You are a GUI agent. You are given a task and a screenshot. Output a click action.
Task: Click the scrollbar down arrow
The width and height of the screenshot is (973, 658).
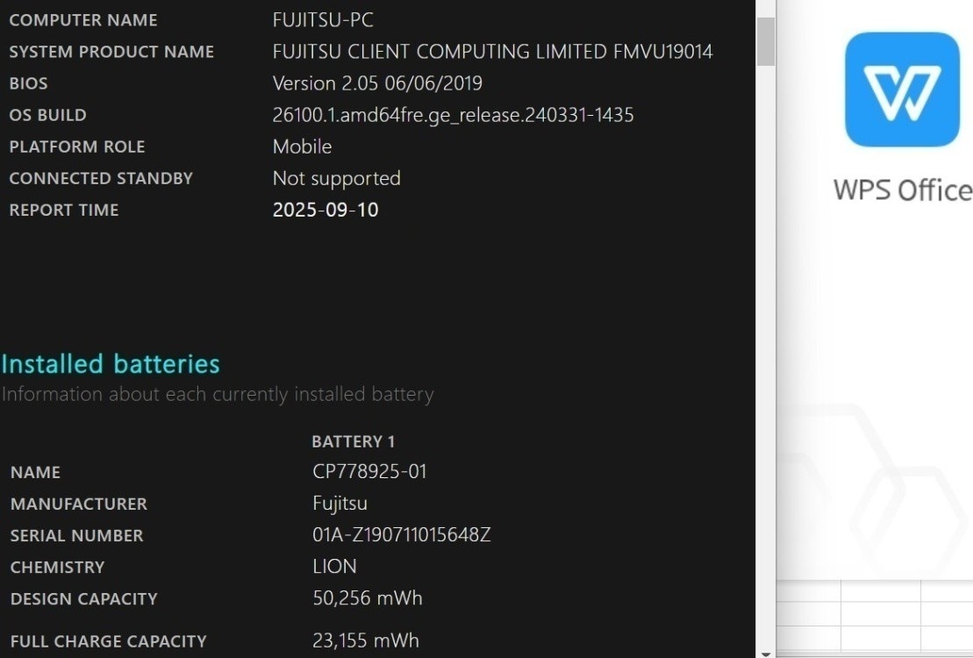766,654
